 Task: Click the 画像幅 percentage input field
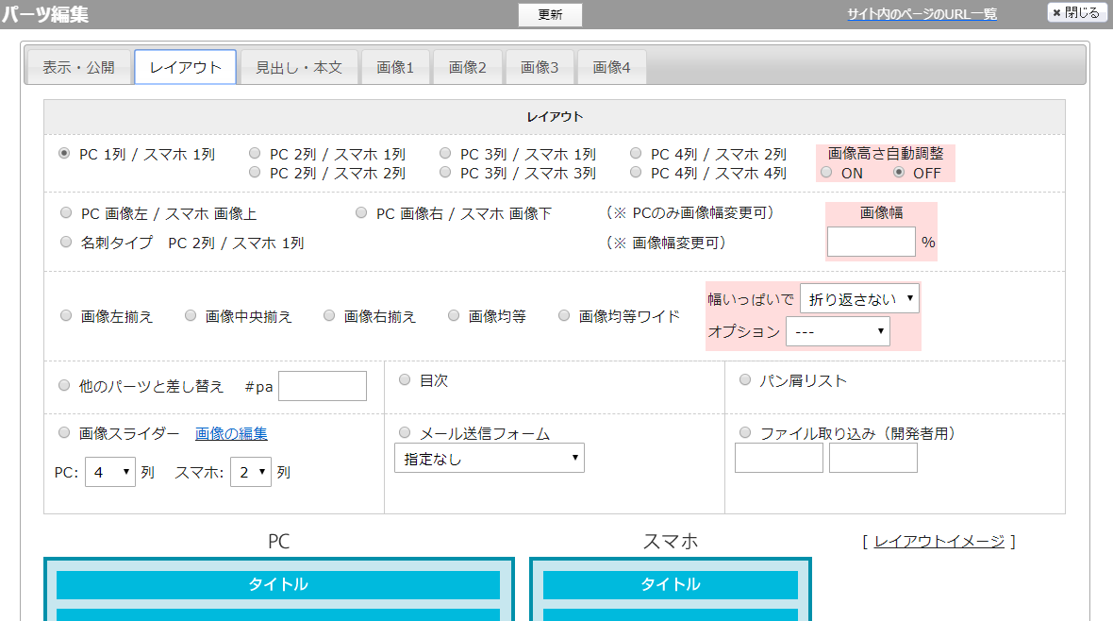[871, 242]
